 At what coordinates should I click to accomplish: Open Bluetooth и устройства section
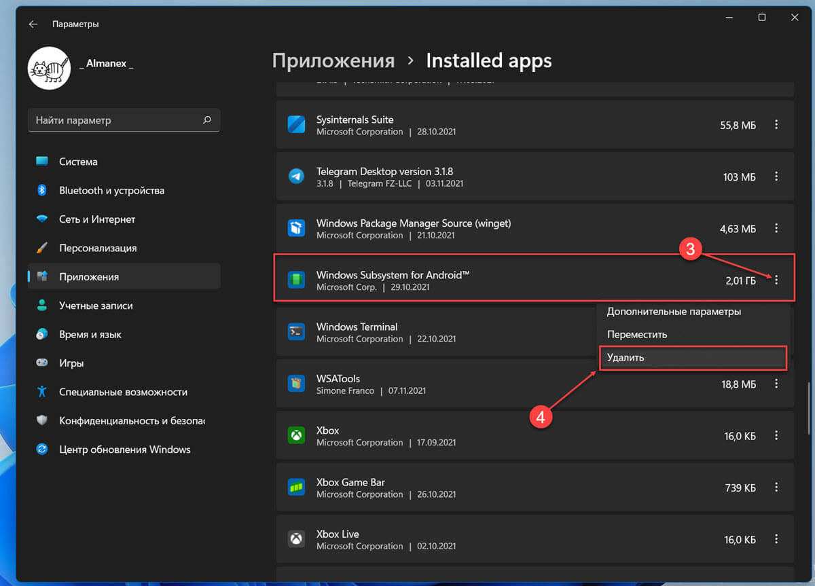tap(124, 190)
